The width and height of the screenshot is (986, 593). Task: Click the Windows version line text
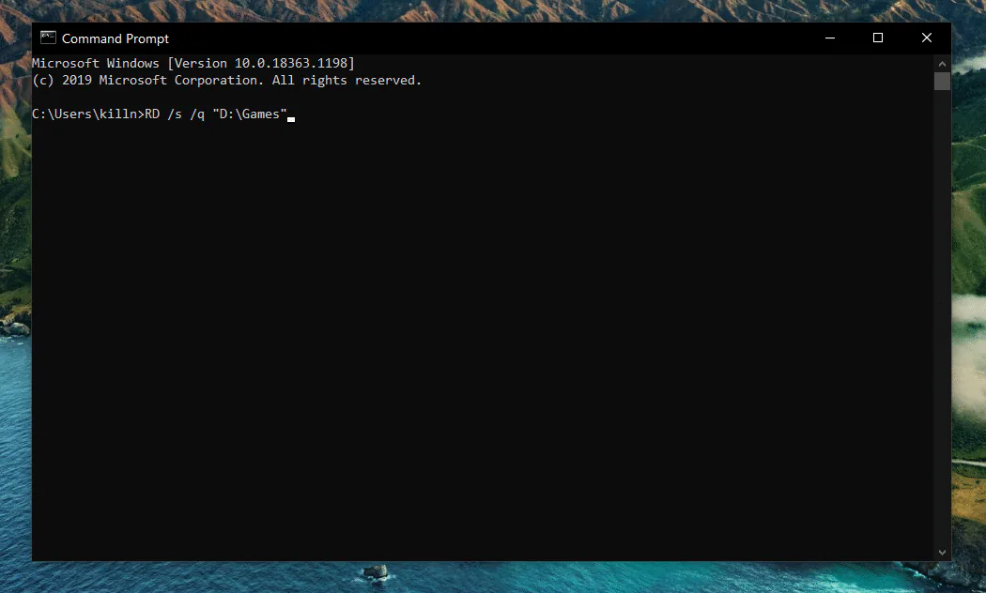coord(193,63)
